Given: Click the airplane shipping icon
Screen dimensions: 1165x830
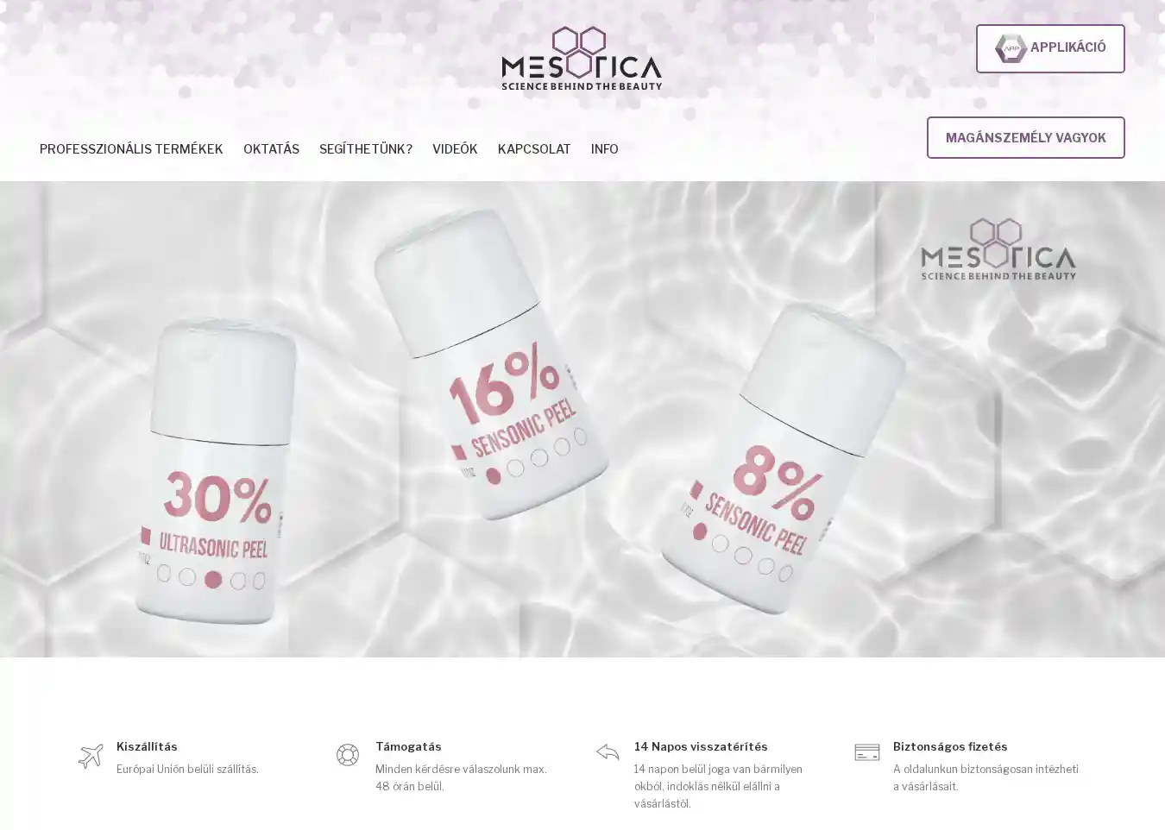Looking at the screenshot, I should click(91, 756).
